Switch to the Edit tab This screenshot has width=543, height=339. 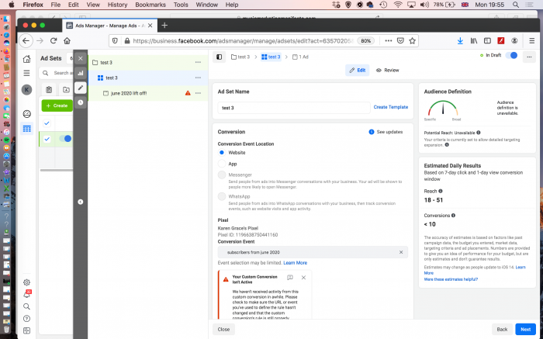coord(358,71)
